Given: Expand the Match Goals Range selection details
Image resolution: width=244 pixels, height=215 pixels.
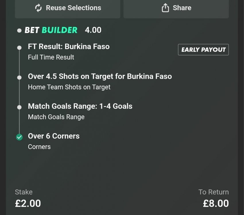Looking at the screenshot, I should pos(80,106).
